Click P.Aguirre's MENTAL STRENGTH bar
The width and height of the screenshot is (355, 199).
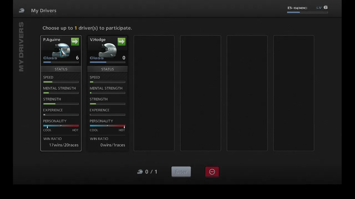[61, 93]
